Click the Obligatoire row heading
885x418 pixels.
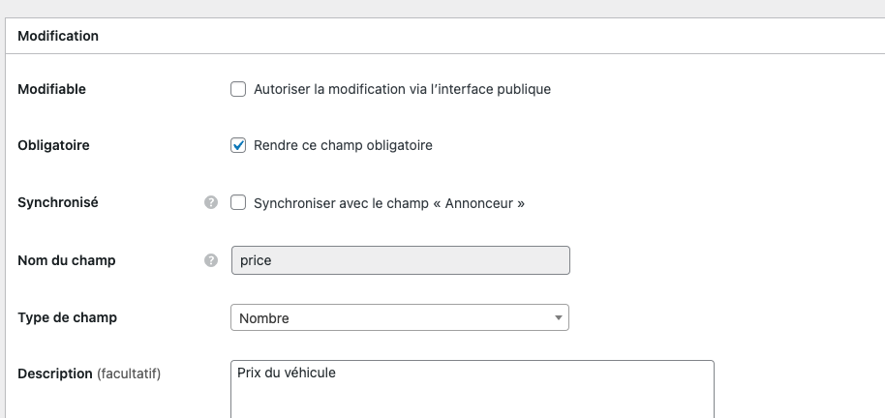tap(53, 145)
